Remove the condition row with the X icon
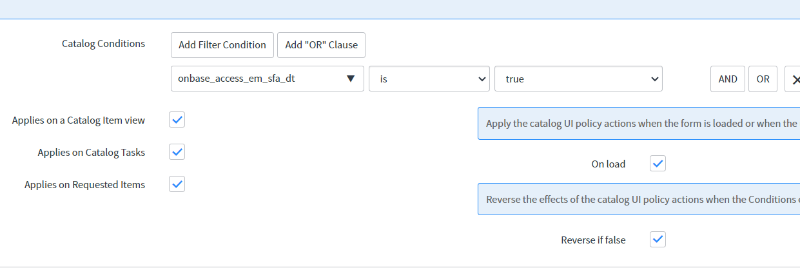The height and width of the screenshot is (268, 800). 793,79
